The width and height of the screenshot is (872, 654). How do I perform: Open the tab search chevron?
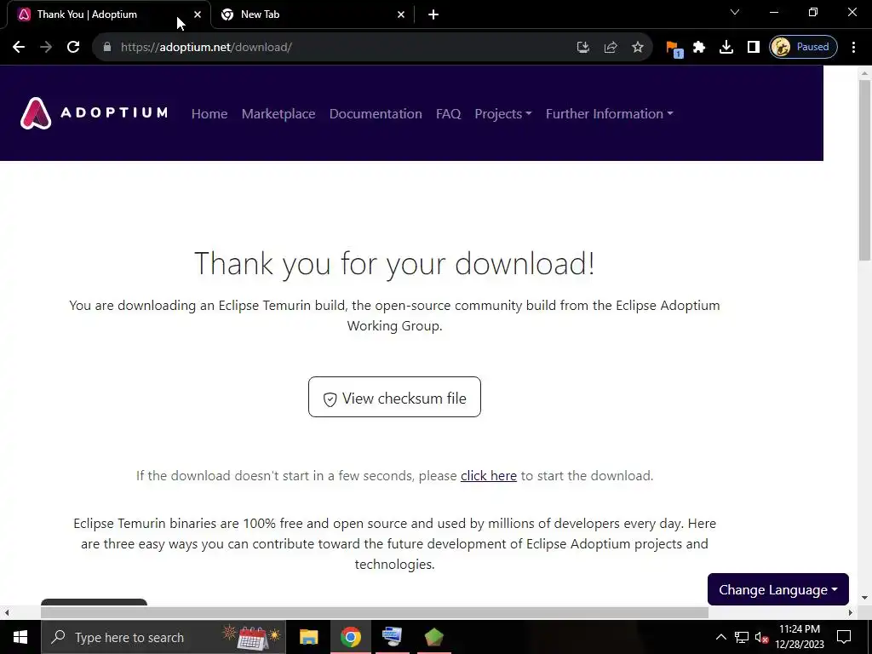coord(735,12)
